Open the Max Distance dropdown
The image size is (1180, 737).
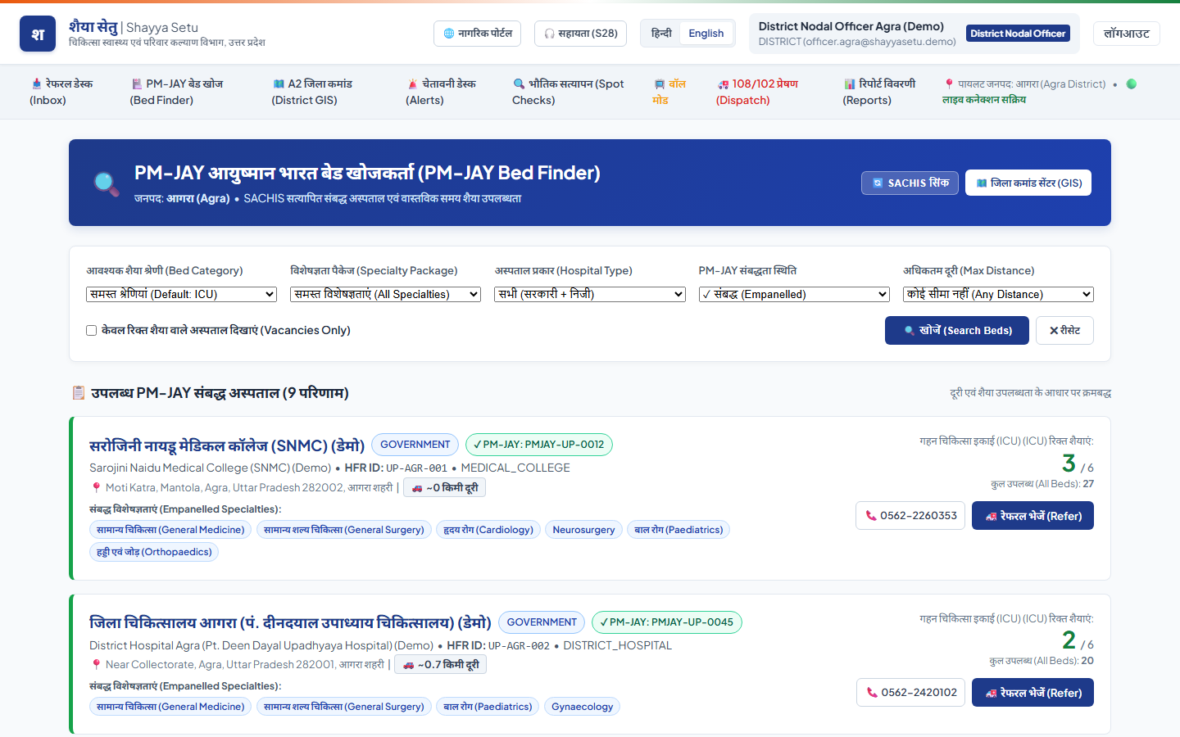point(998,294)
